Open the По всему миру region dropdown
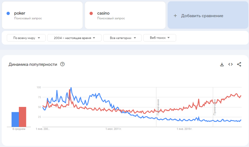This screenshot has width=249, height=147. [x=26, y=38]
